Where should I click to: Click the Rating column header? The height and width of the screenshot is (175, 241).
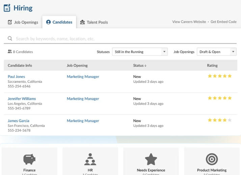(x=212, y=65)
